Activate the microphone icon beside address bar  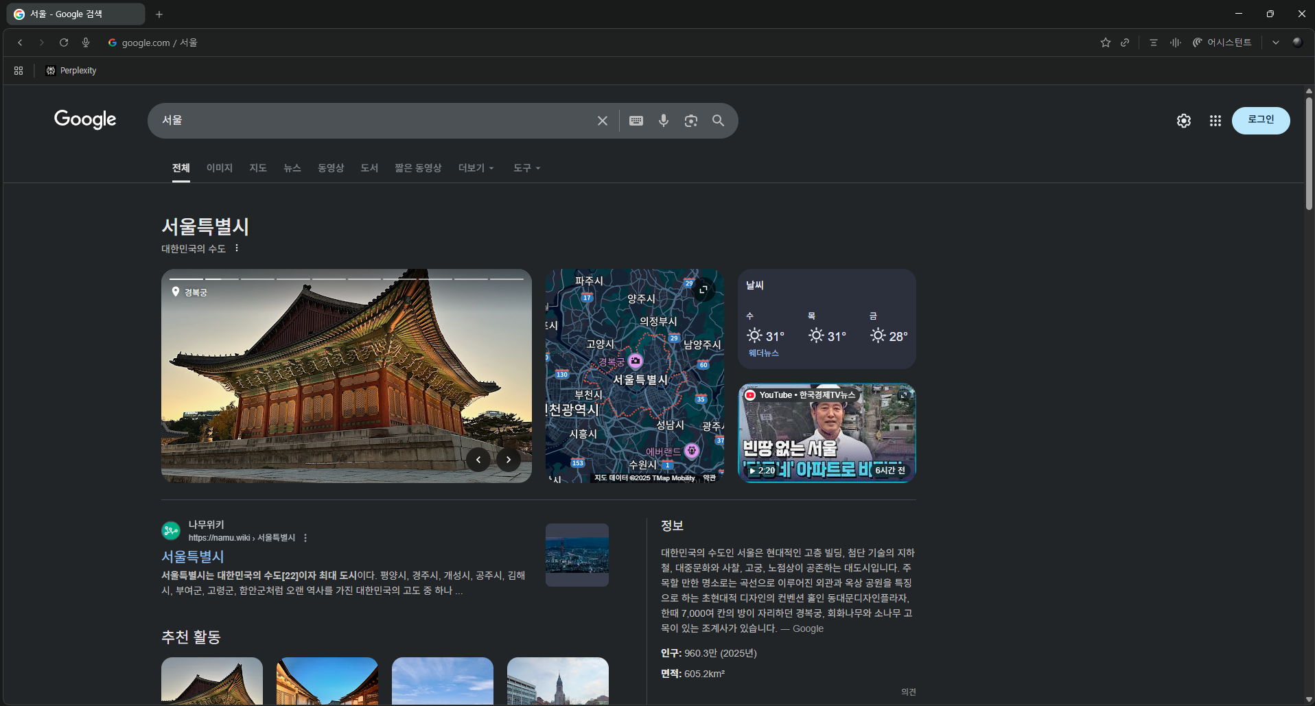tap(86, 43)
